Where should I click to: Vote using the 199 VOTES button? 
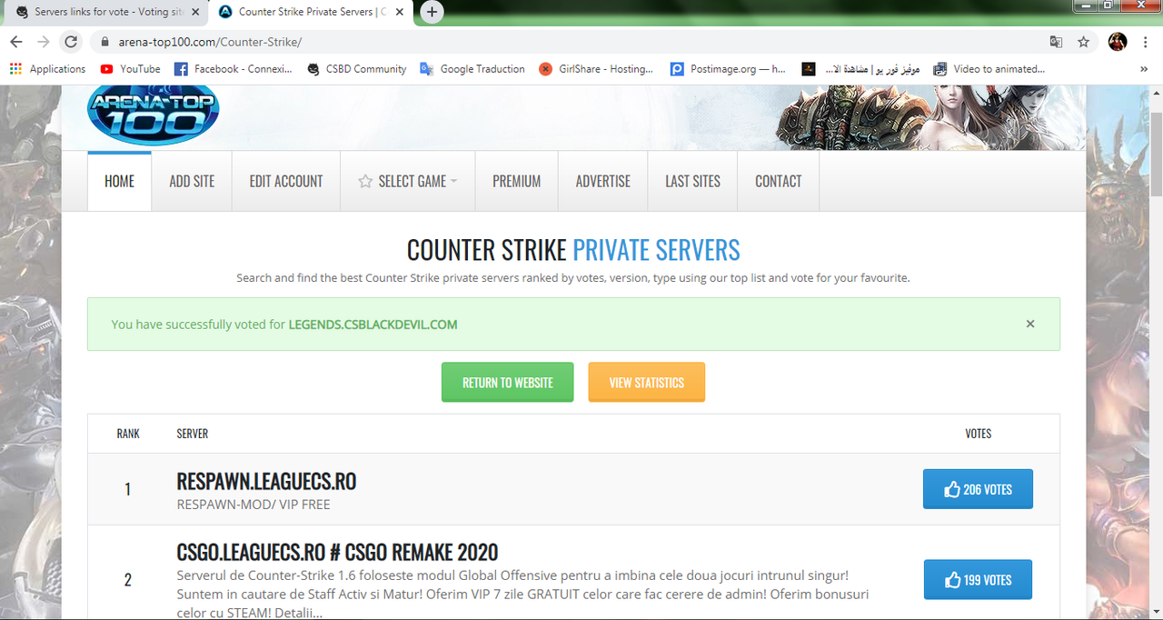tap(978, 579)
